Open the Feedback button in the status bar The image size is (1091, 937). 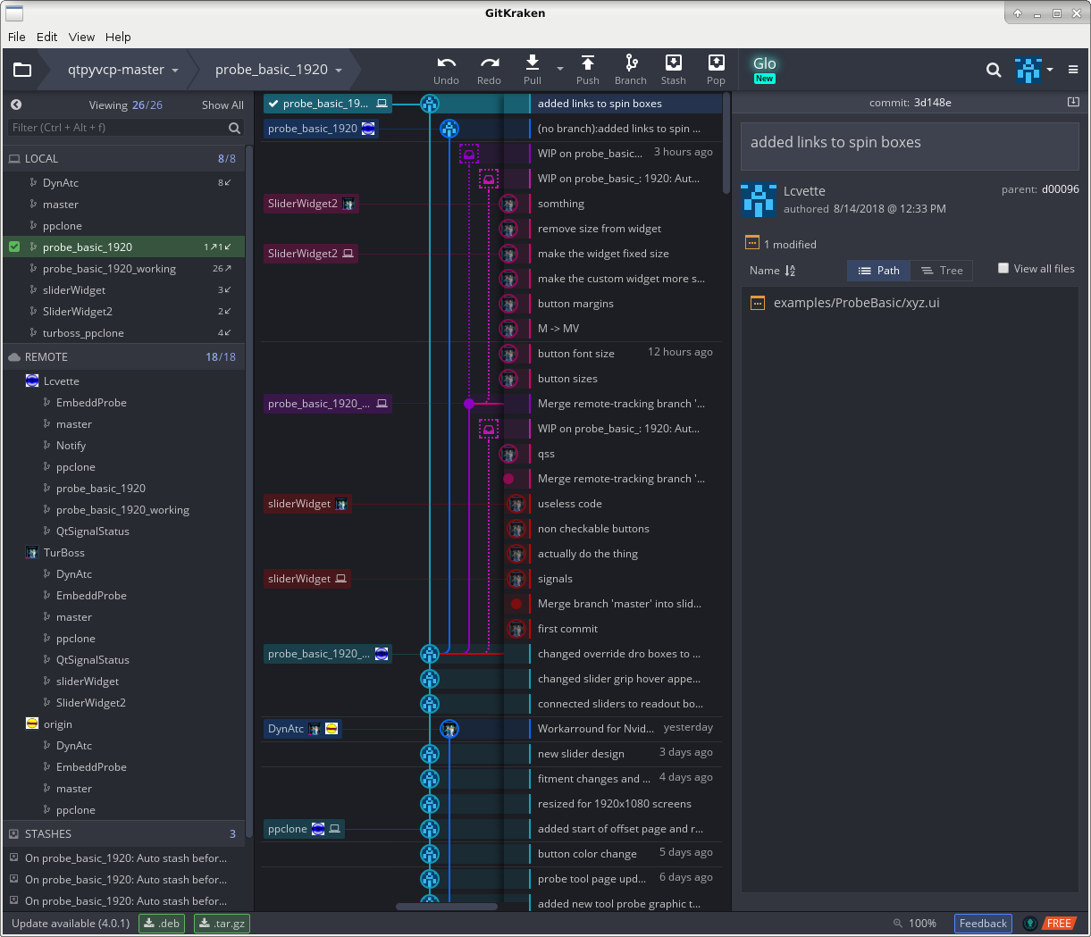click(983, 924)
